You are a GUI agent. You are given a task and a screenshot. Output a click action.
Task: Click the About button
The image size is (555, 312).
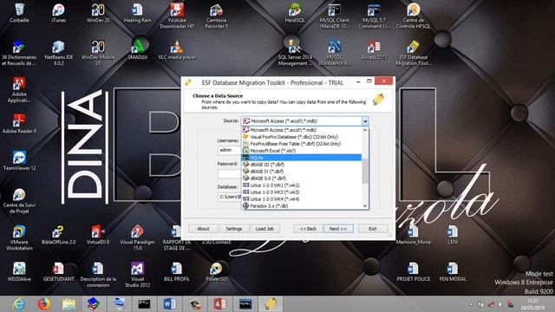[203, 229]
